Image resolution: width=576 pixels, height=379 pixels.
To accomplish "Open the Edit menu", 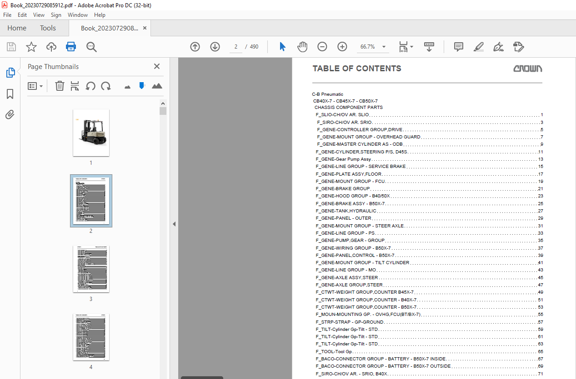I will coord(22,15).
